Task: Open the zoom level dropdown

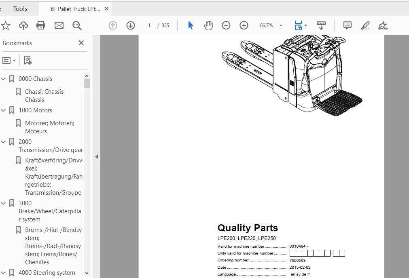Action: (281, 25)
